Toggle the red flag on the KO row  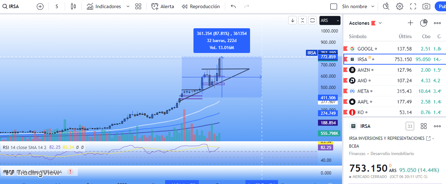pos(346,112)
